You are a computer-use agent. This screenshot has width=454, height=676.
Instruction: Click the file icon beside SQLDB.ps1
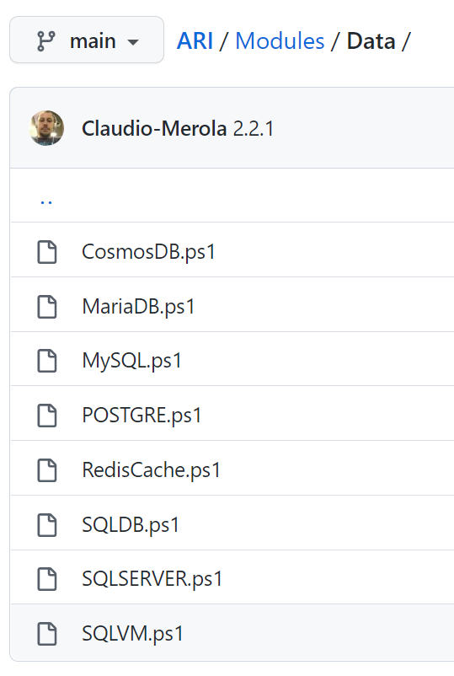click(47, 524)
